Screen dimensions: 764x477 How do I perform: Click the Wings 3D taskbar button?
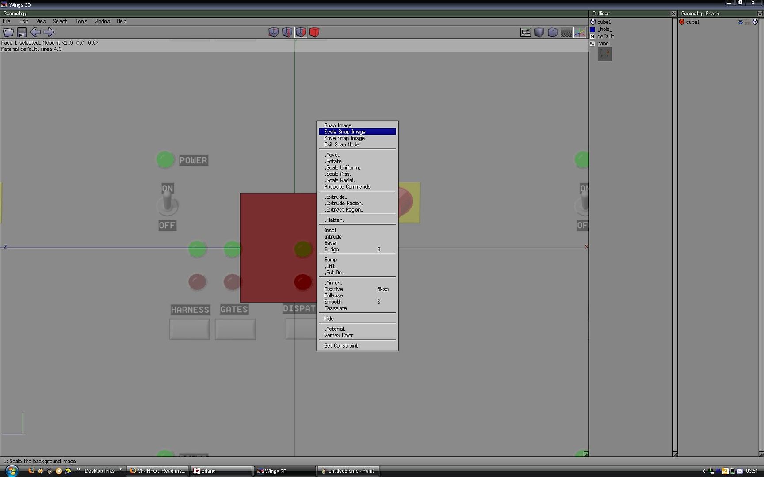coord(285,471)
